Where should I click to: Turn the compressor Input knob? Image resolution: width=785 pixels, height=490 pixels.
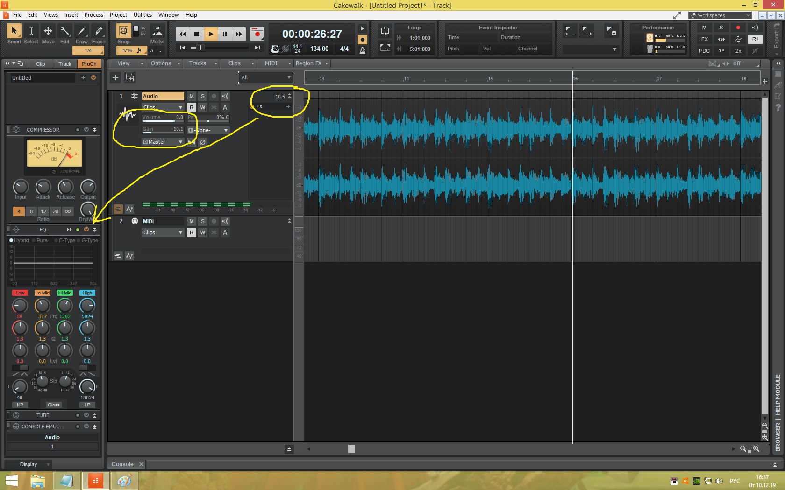tap(21, 187)
